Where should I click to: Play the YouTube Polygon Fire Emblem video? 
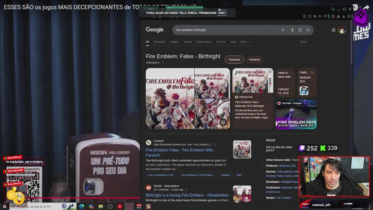296,114
